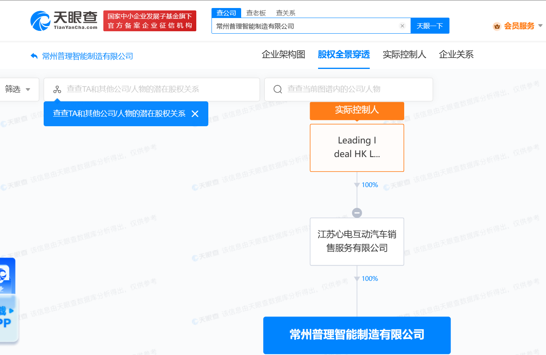Screen dimensions: 546x355
Task: Collapse the 江苏心电互动 node with minus button
Action: click(x=357, y=213)
